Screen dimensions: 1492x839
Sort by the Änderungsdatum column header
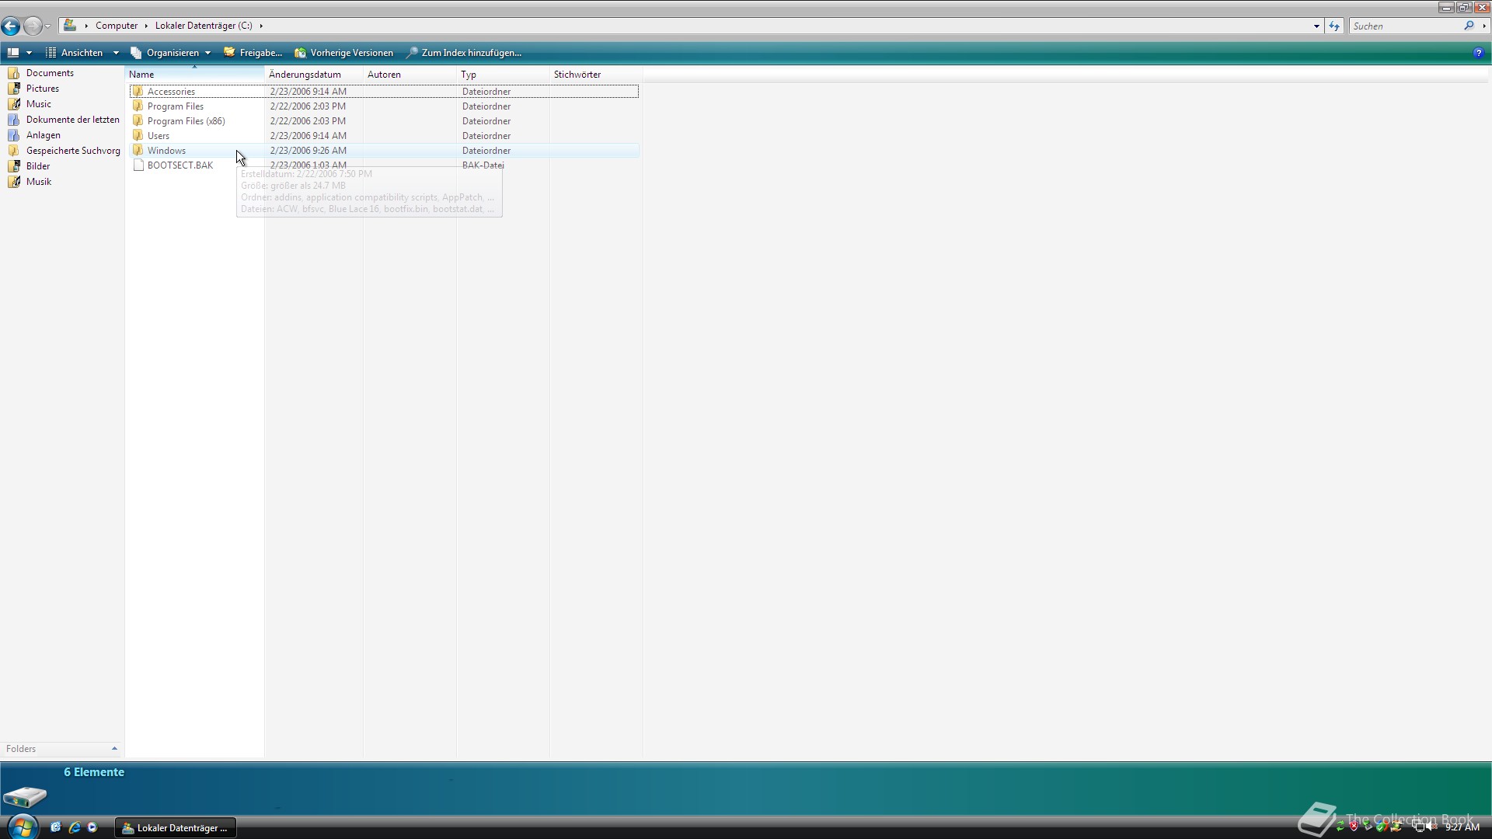coord(305,75)
